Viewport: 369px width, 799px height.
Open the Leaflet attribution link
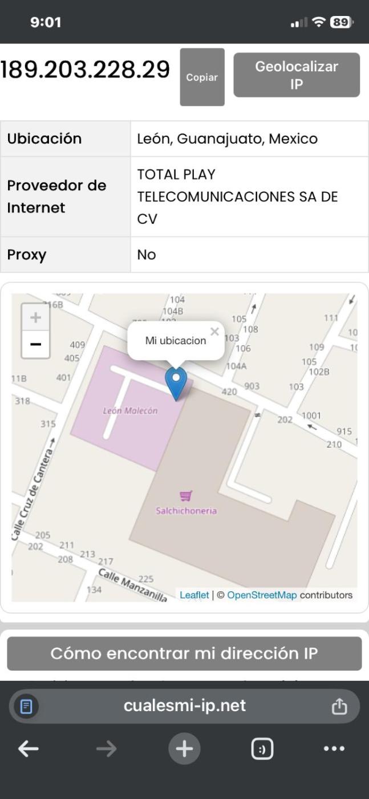point(194,595)
